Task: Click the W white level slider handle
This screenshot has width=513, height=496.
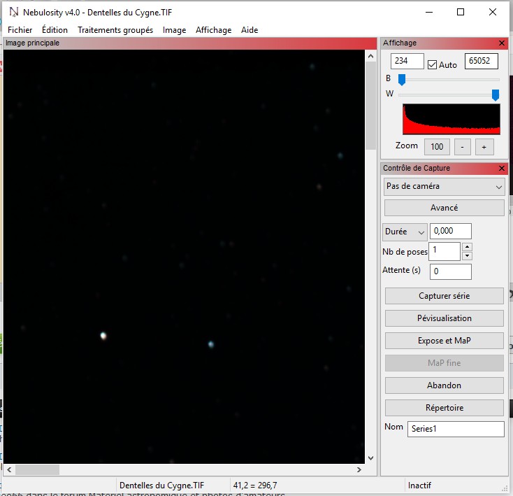Action: [496, 95]
